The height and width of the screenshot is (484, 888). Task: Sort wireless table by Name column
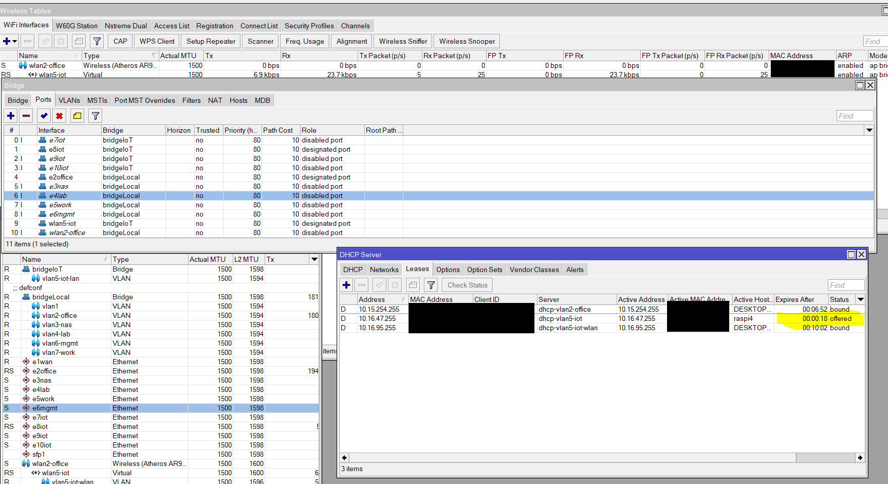49,56
